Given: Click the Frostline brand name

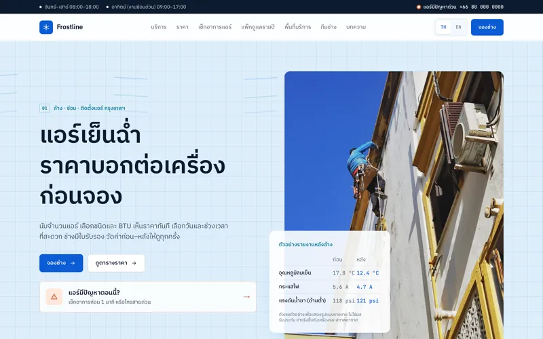Looking at the screenshot, I should (70, 27).
